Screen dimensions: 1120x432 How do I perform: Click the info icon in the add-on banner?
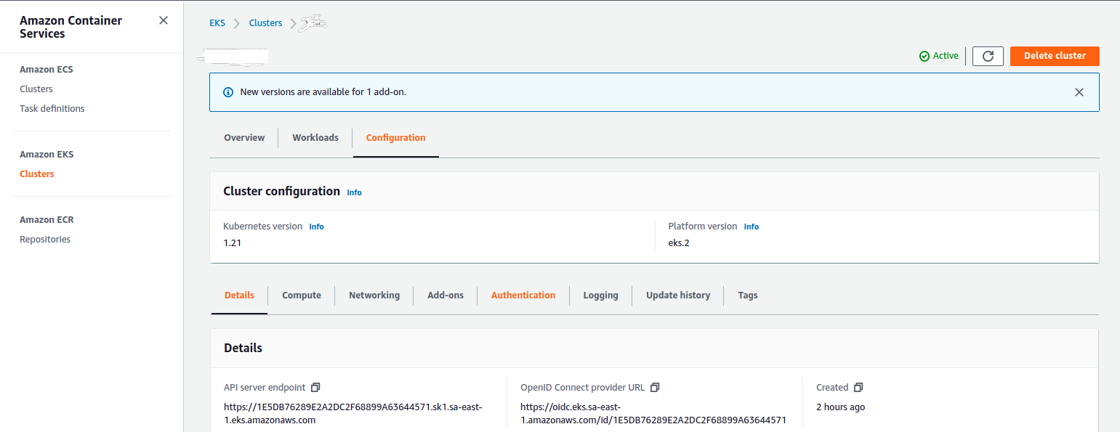228,92
